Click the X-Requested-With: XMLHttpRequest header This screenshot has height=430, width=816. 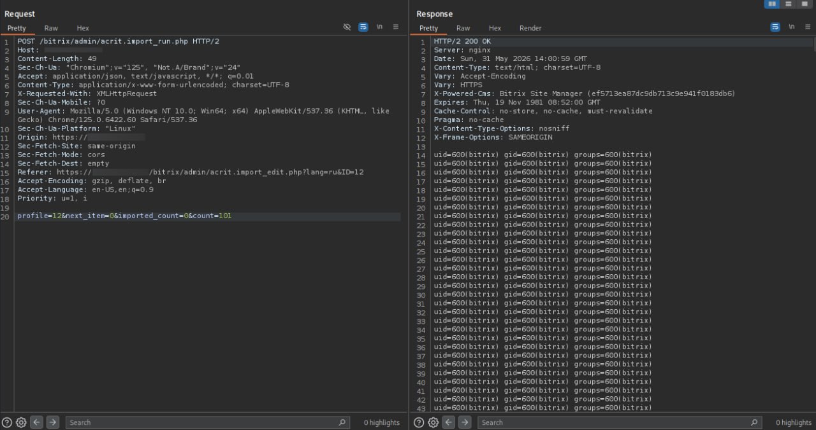point(87,94)
